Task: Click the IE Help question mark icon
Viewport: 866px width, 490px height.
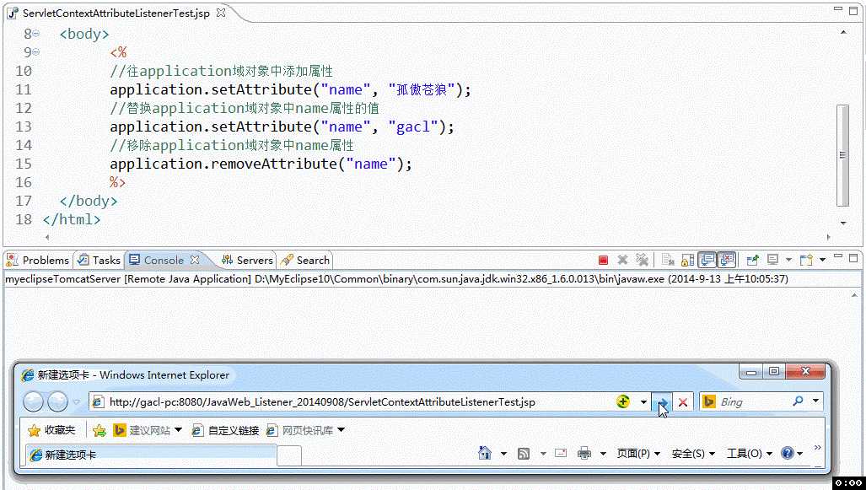Action: [788, 453]
